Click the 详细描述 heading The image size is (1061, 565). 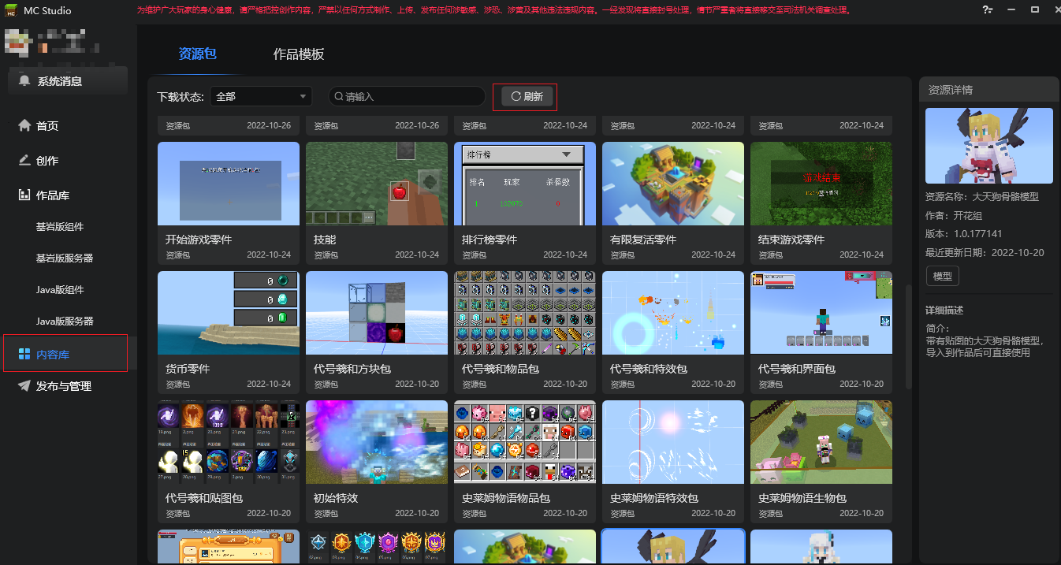(x=944, y=310)
